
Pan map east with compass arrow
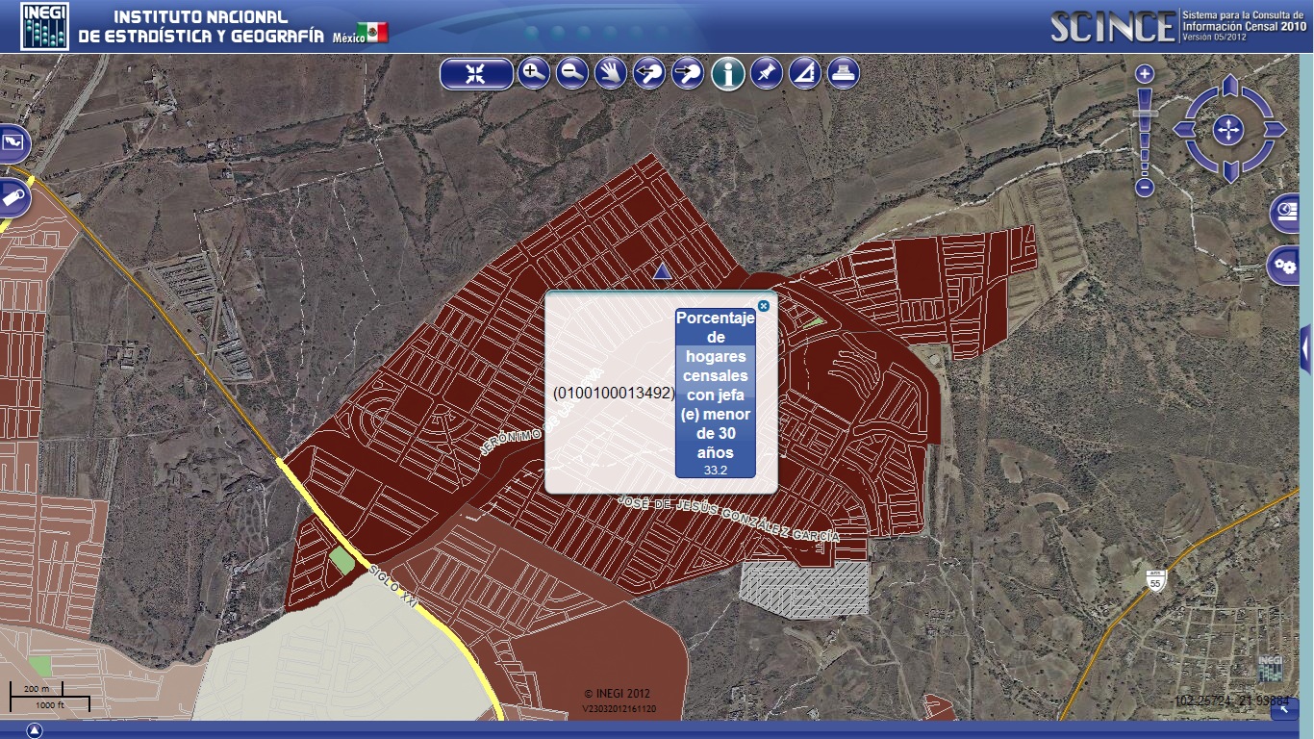point(1275,130)
